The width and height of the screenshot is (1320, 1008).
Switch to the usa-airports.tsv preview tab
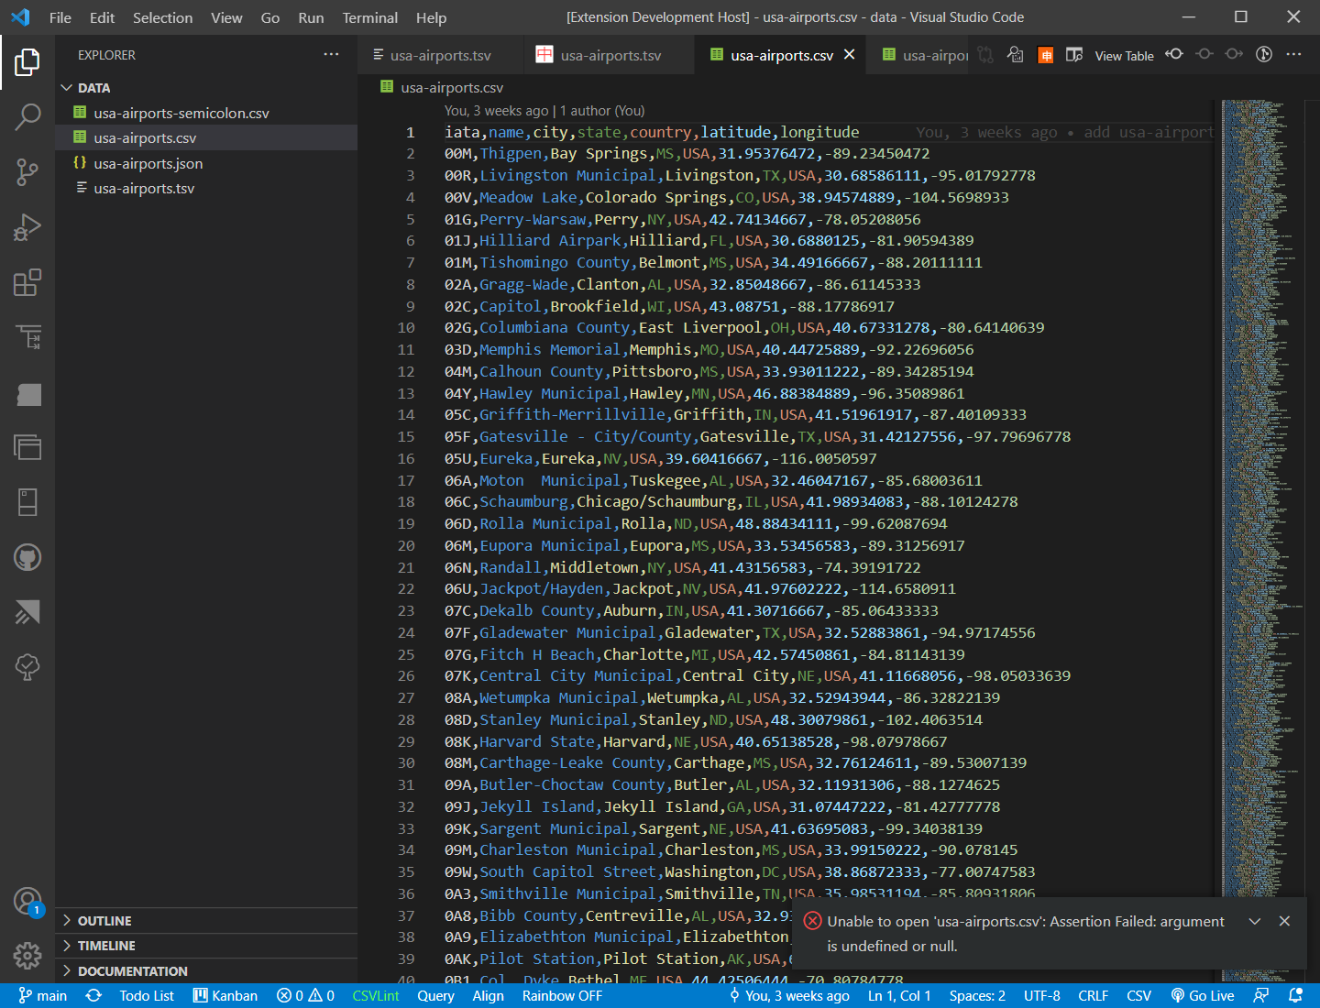pos(610,55)
